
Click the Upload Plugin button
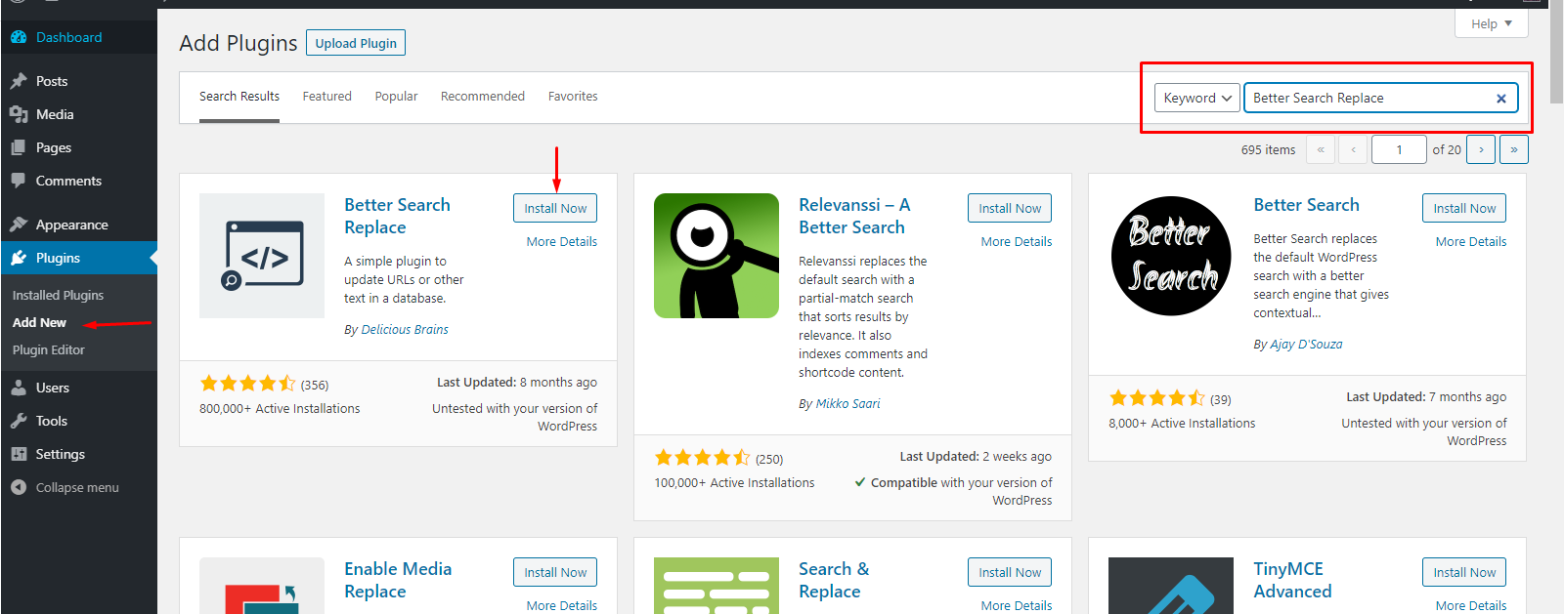[356, 43]
